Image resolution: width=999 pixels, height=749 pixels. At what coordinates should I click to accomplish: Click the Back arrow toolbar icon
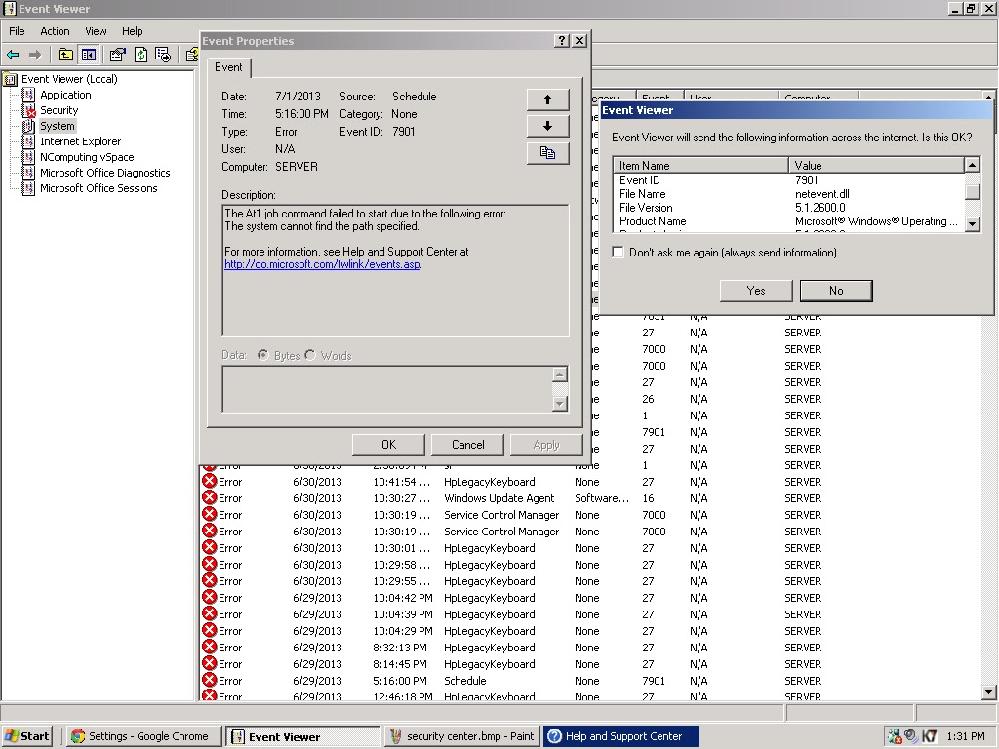pos(13,56)
